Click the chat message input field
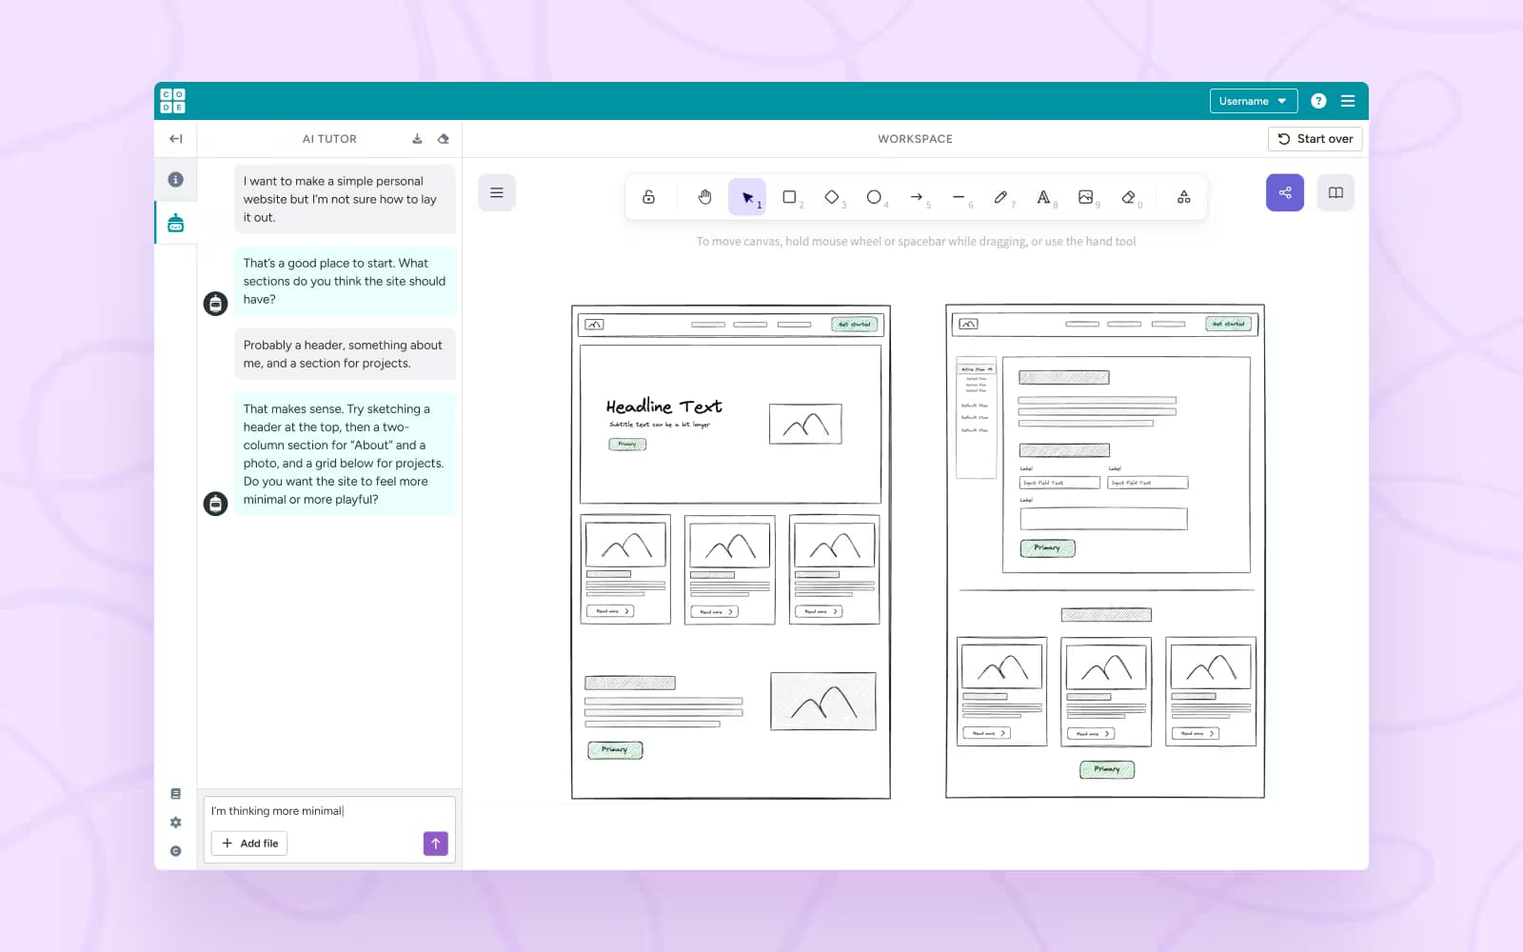The height and width of the screenshot is (952, 1523). pos(328,811)
